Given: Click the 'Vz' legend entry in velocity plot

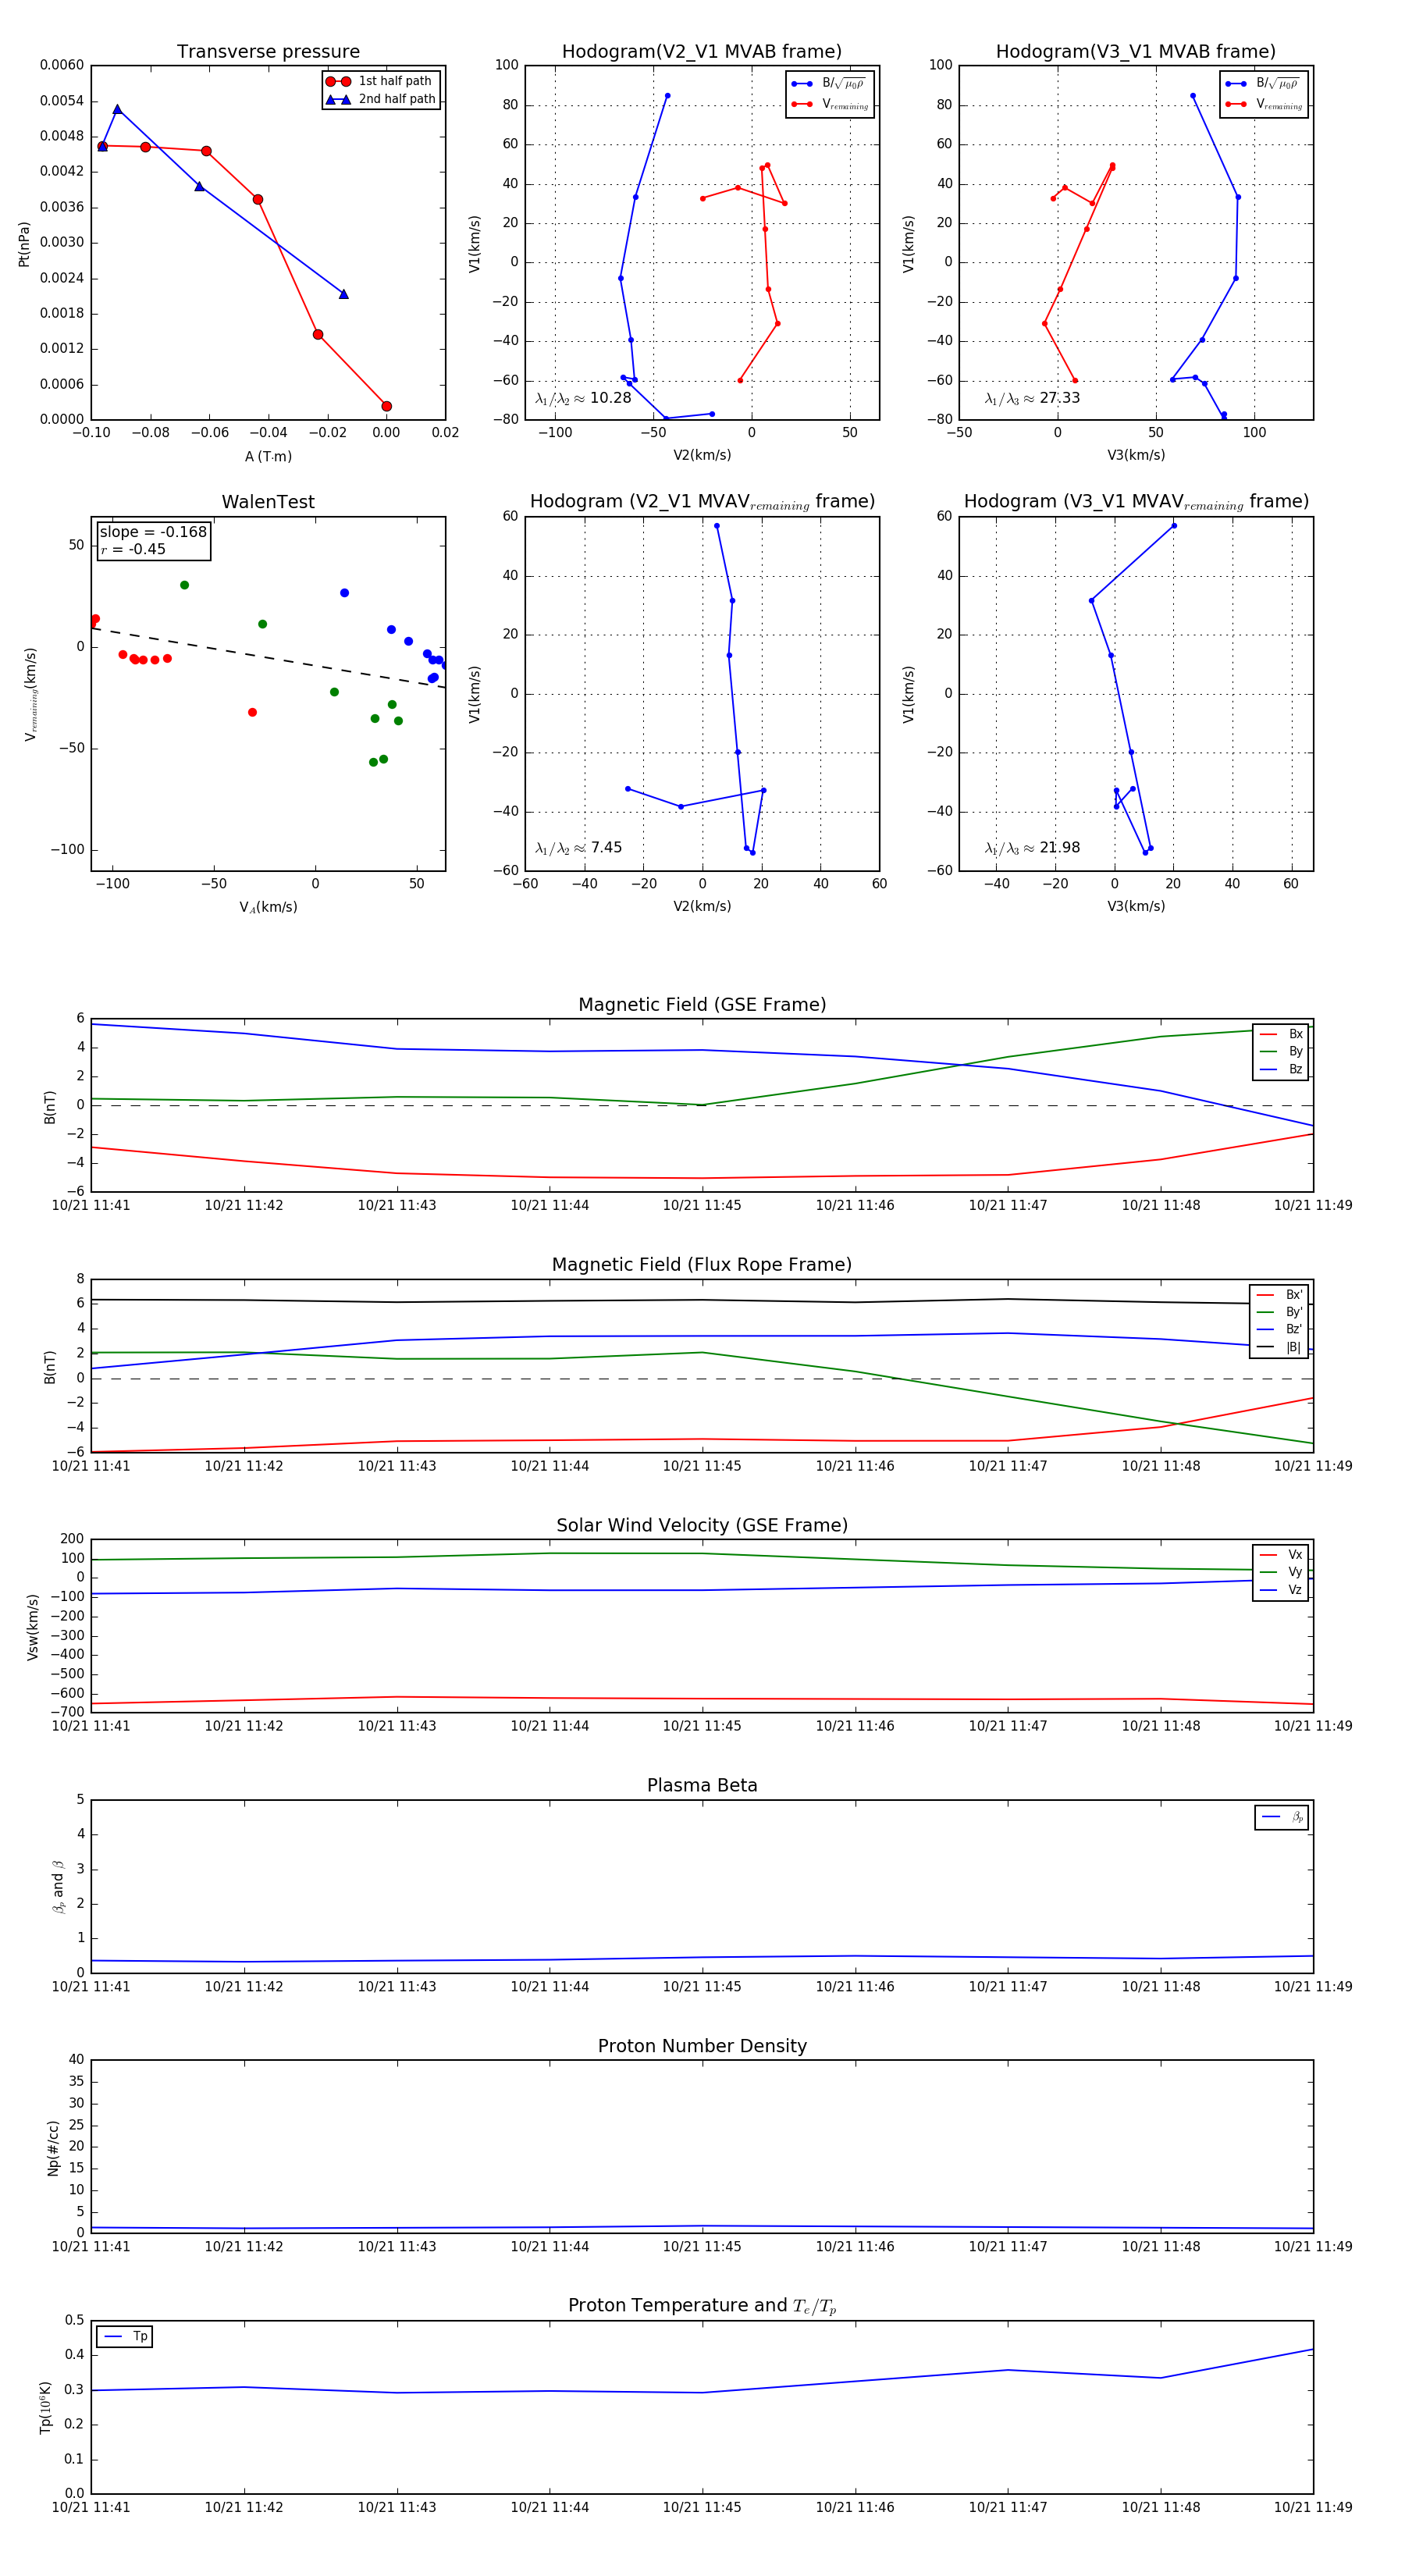Looking at the screenshot, I should 1281,1590.
